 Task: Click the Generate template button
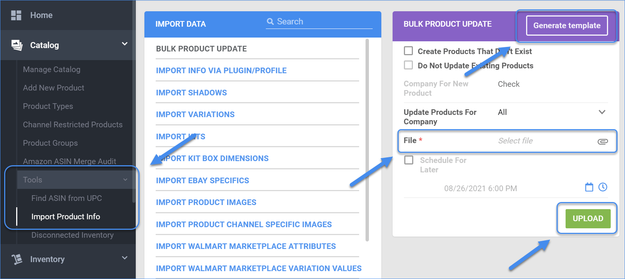[x=567, y=26]
